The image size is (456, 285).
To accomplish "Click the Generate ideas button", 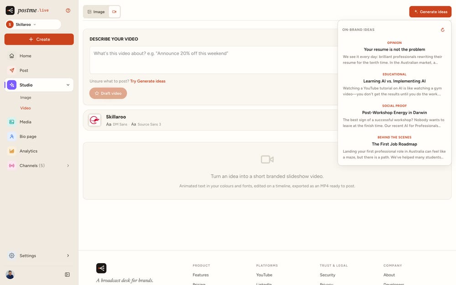I will click(x=430, y=12).
